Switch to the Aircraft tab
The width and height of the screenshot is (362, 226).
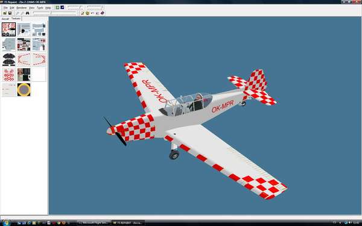(5, 19)
